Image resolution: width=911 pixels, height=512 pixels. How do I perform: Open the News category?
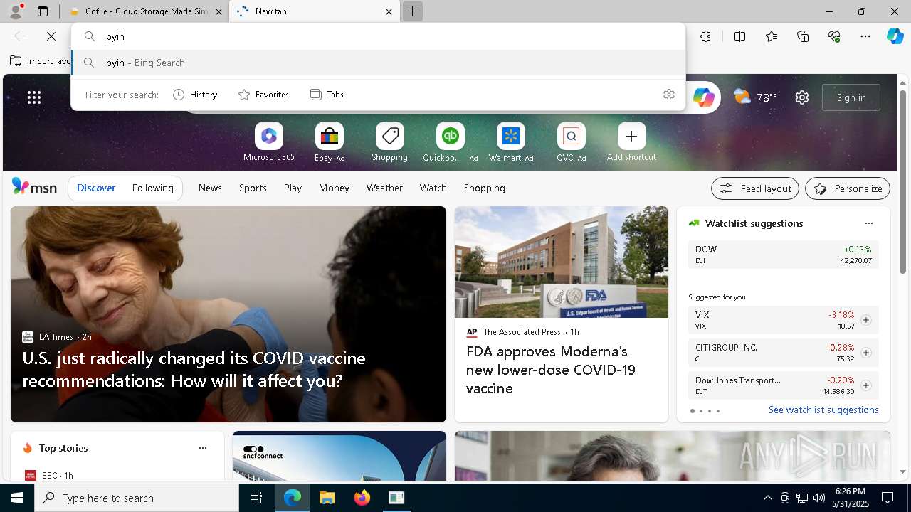click(x=210, y=188)
